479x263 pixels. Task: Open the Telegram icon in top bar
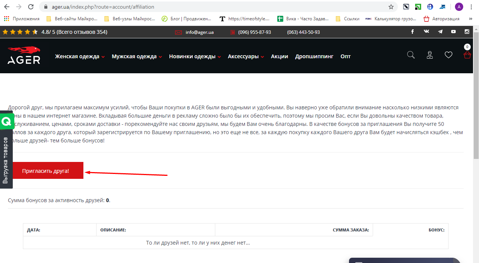tap(440, 32)
